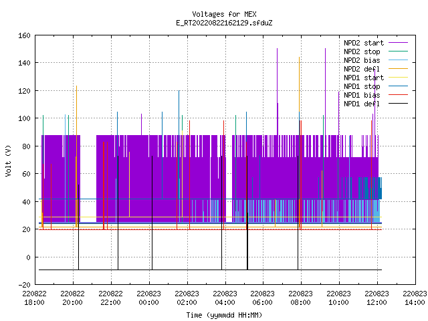Click the y-axis tick label 60
Viewport: 428px width, 321px height.
(x=26, y=174)
